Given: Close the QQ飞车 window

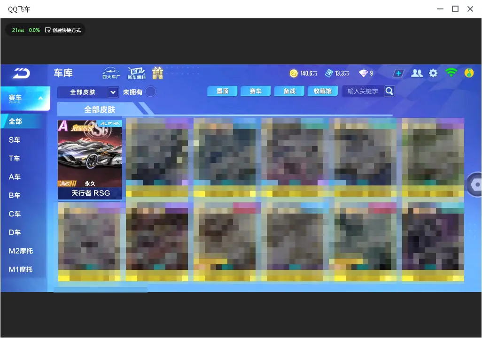Looking at the screenshot, I should pos(470,9).
